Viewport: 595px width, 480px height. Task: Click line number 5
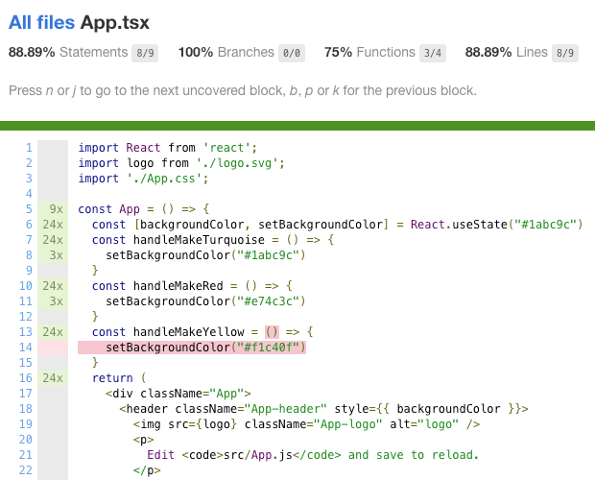pos(29,209)
